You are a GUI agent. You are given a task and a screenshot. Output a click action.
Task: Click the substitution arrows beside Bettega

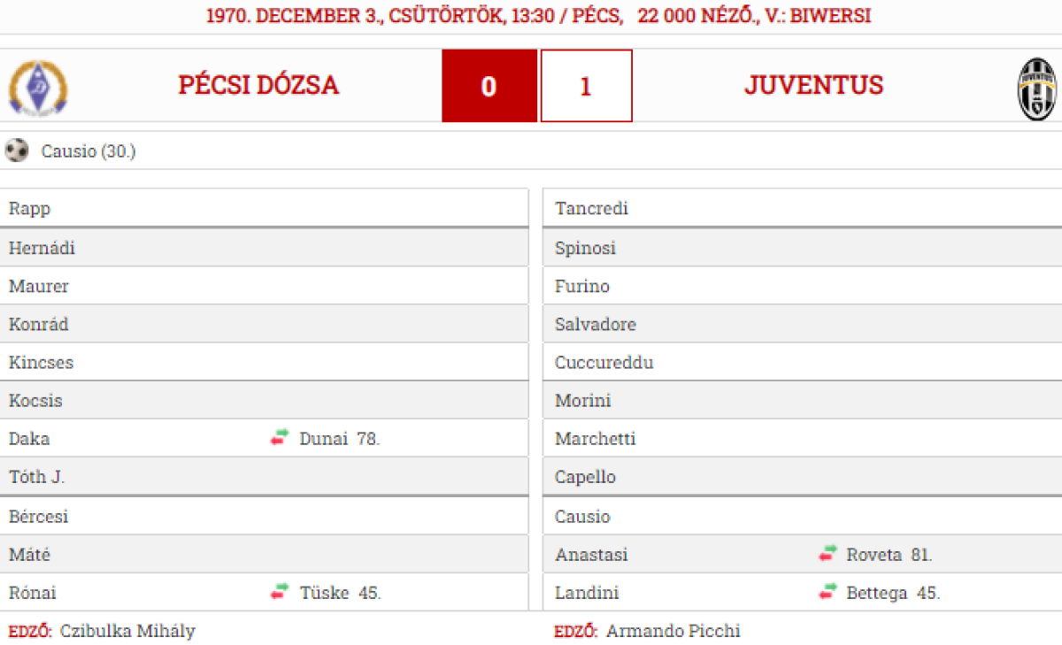coord(827,592)
